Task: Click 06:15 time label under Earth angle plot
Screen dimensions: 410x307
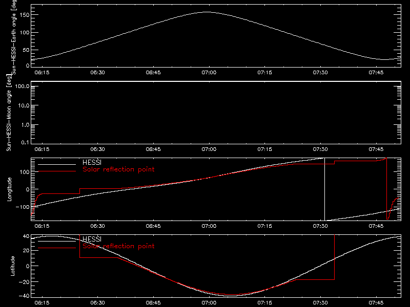Action: [42, 72]
